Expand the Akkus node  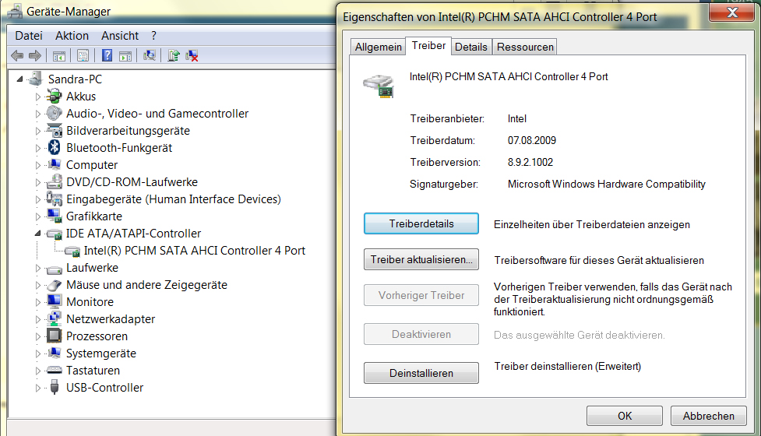[x=38, y=97]
